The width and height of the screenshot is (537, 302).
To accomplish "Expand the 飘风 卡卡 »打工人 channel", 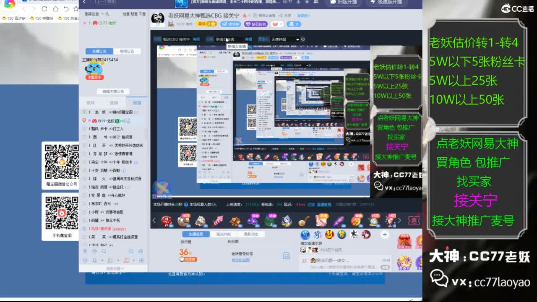I will (84, 129).
